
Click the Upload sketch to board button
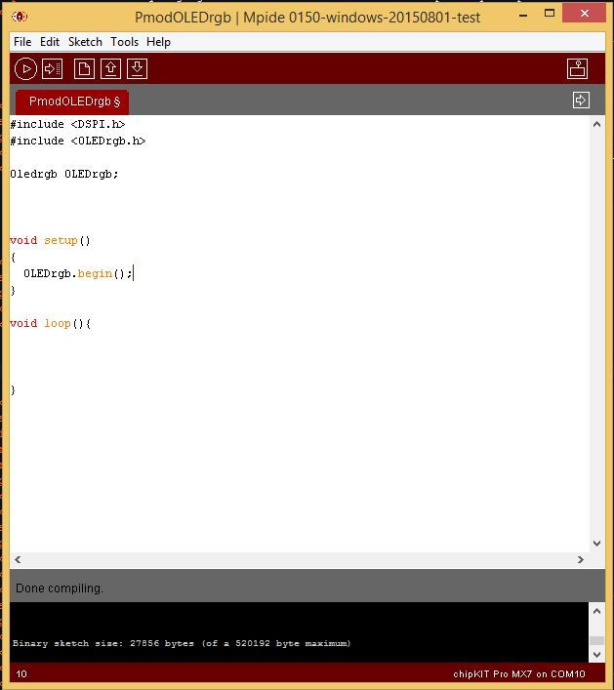coord(53,69)
